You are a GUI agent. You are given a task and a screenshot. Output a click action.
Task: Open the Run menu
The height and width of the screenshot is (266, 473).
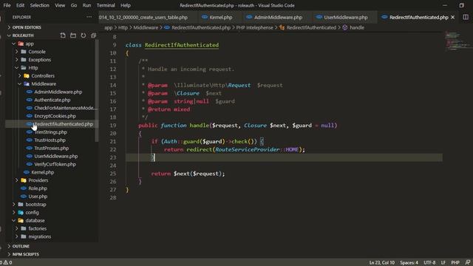[x=86, y=5]
